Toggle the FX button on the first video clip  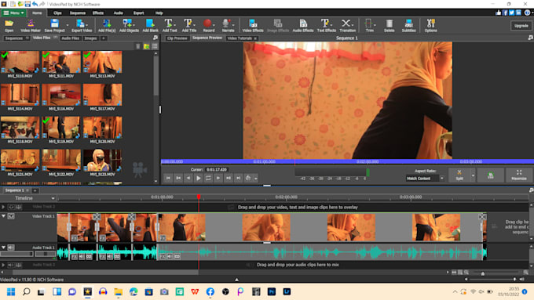point(75,238)
